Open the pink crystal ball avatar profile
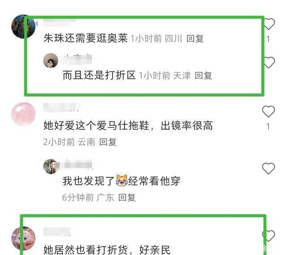 click(23, 114)
